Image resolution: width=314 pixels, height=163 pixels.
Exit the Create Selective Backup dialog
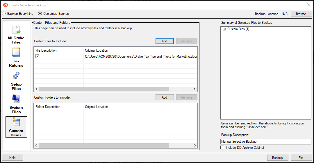(x=301, y=157)
